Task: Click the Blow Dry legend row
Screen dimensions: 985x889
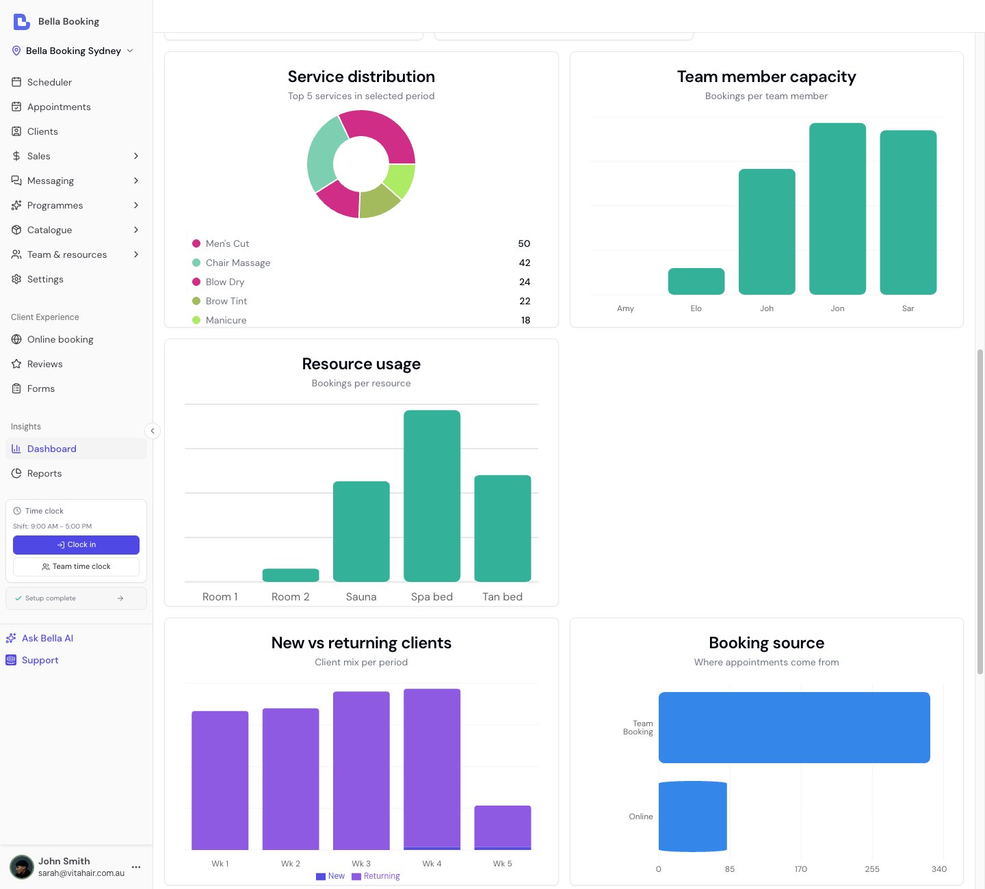Action: click(x=361, y=282)
